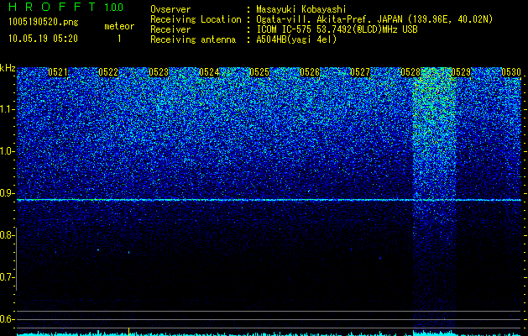Screen dimensions: 528x336
Task: Click the 0530 time marker
Action: click(511, 72)
